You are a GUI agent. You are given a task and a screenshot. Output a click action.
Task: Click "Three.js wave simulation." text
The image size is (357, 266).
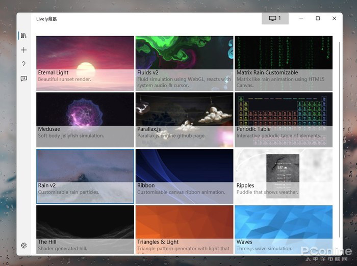pyautogui.click(x=265, y=249)
